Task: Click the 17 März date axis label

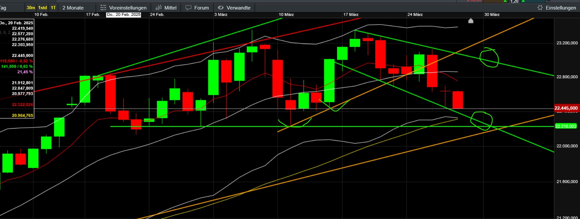Action: (351, 15)
